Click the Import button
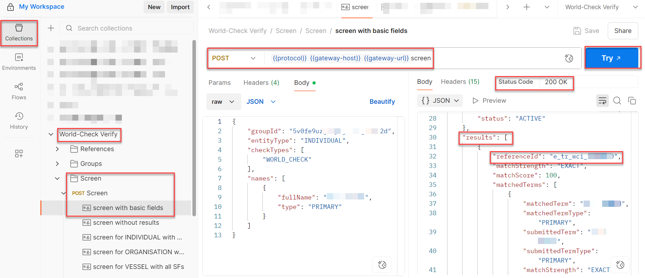The height and width of the screenshot is (278, 645). pos(180,7)
